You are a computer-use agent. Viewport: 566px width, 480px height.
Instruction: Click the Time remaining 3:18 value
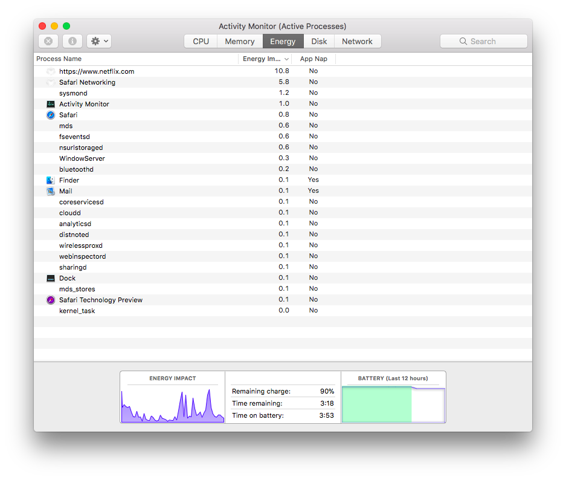tap(327, 403)
